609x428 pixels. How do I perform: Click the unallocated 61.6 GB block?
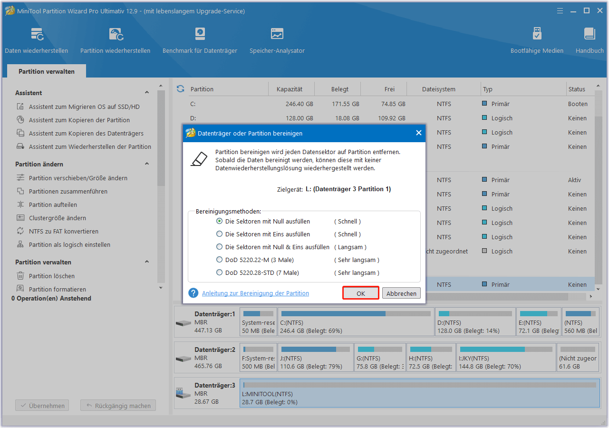[x=578, y=358]
